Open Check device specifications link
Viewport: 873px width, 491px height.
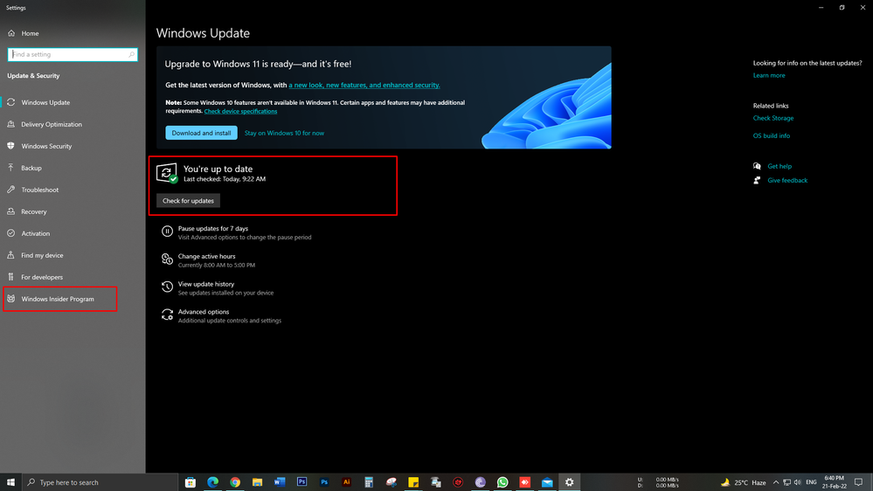click(x=240, y=111)
